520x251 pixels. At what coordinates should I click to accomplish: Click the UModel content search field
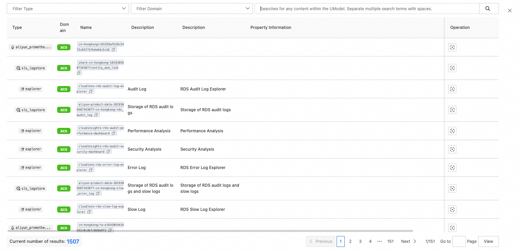[367, 9]
